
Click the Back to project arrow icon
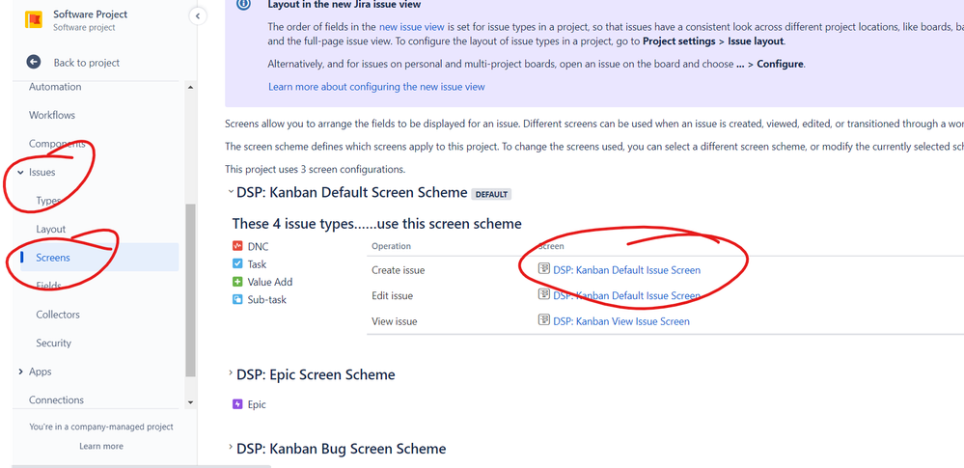[33, 62]
